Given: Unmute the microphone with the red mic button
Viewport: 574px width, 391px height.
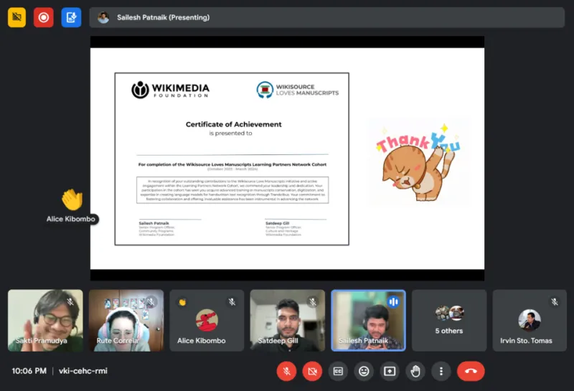Looking at the screenshot, I should coord(286,371).
